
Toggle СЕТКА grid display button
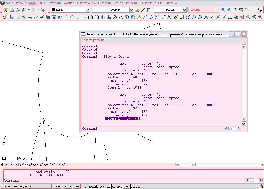[67, 187]
